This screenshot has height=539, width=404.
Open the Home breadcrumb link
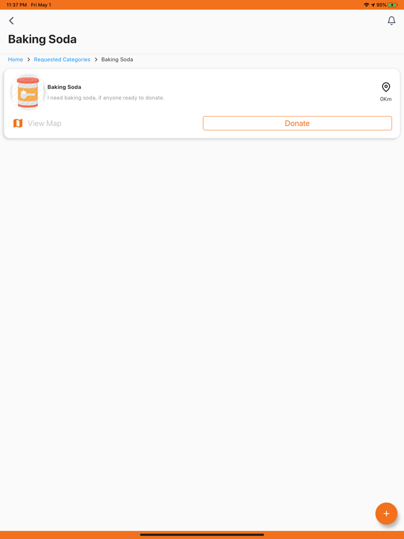pyautogui.click(x=16, y=59)
